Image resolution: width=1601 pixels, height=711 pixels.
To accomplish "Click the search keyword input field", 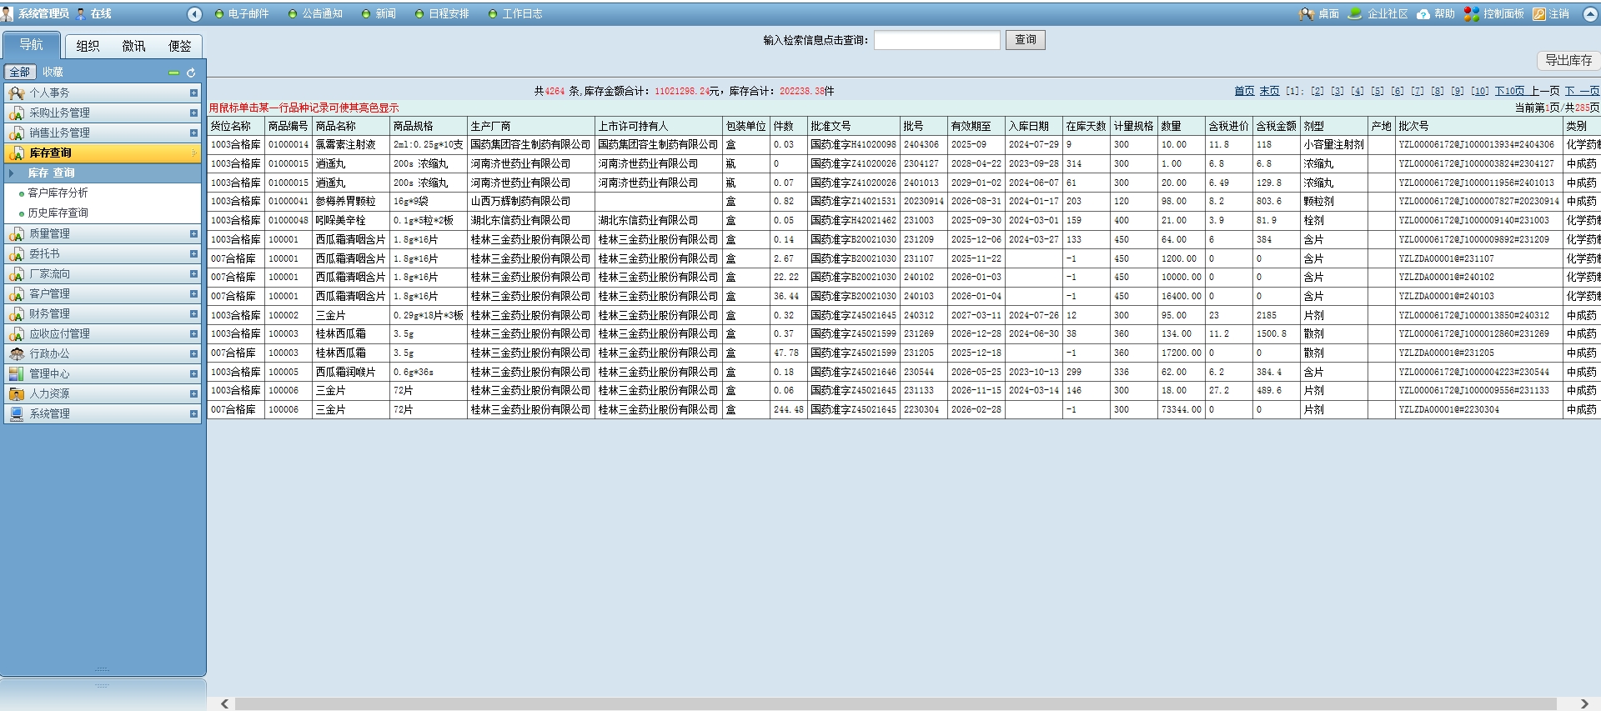I will pyautogui.click(x=936, y=40).
